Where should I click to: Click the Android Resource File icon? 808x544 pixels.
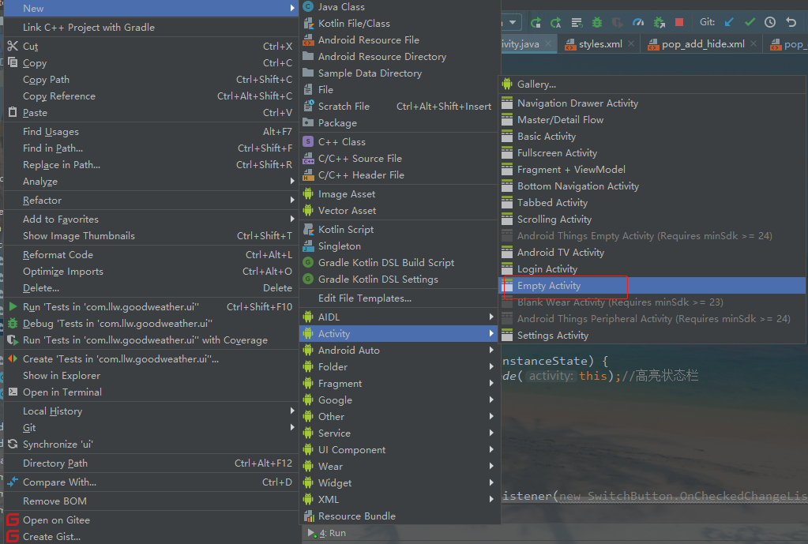[x=308, y=39]
